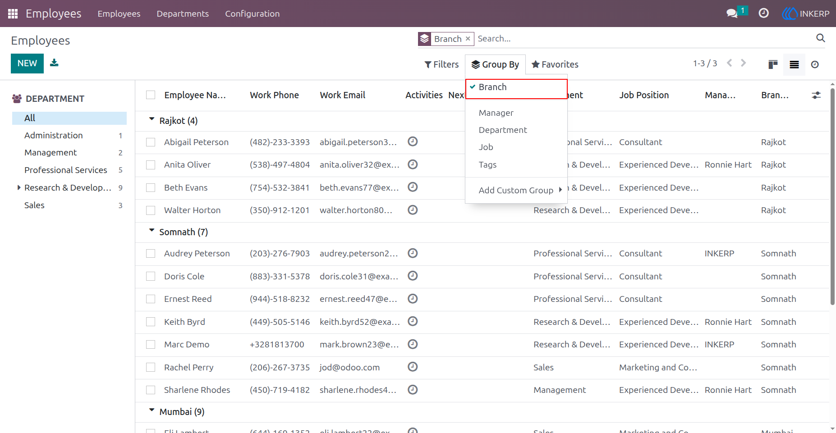Open activity clock for Anita Oliver
Viewport: 836px width, 433px height.
point(412,164)
